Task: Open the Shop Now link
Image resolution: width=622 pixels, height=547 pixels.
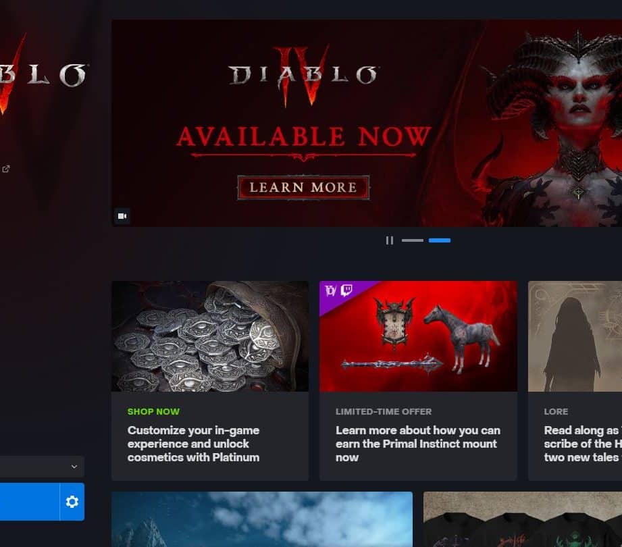Action: (153, 412)
